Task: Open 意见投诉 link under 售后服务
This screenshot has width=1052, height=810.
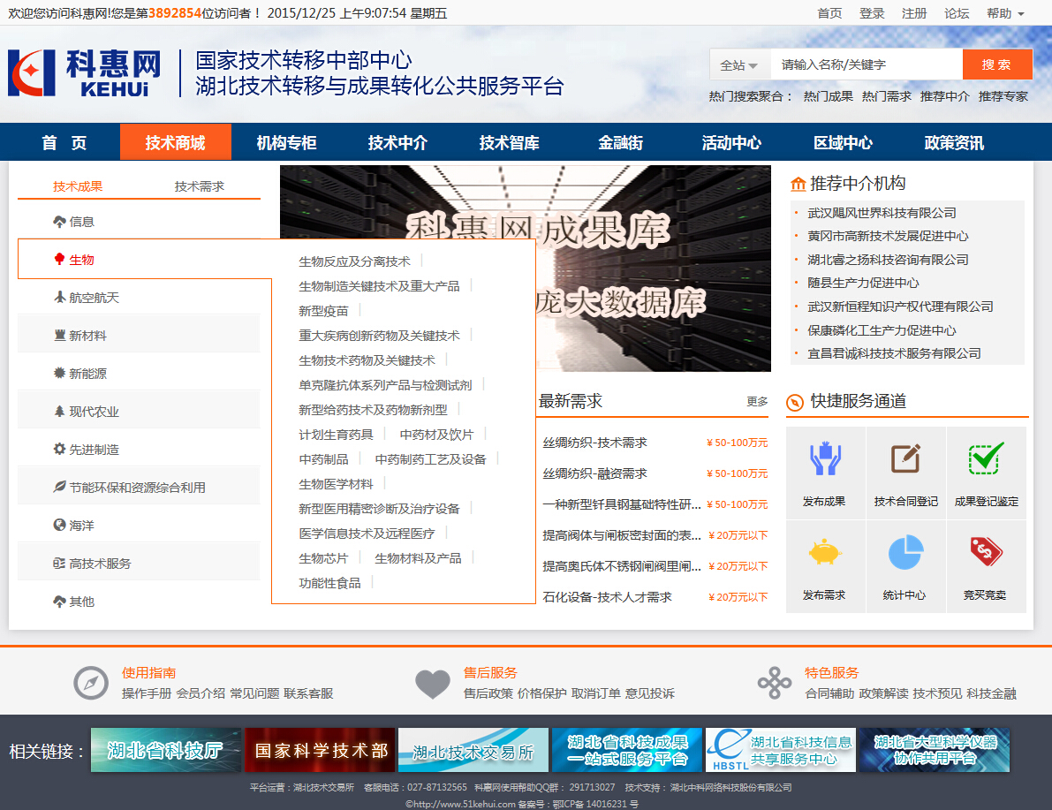Action: pyautogui.click(x=649, y=693)
